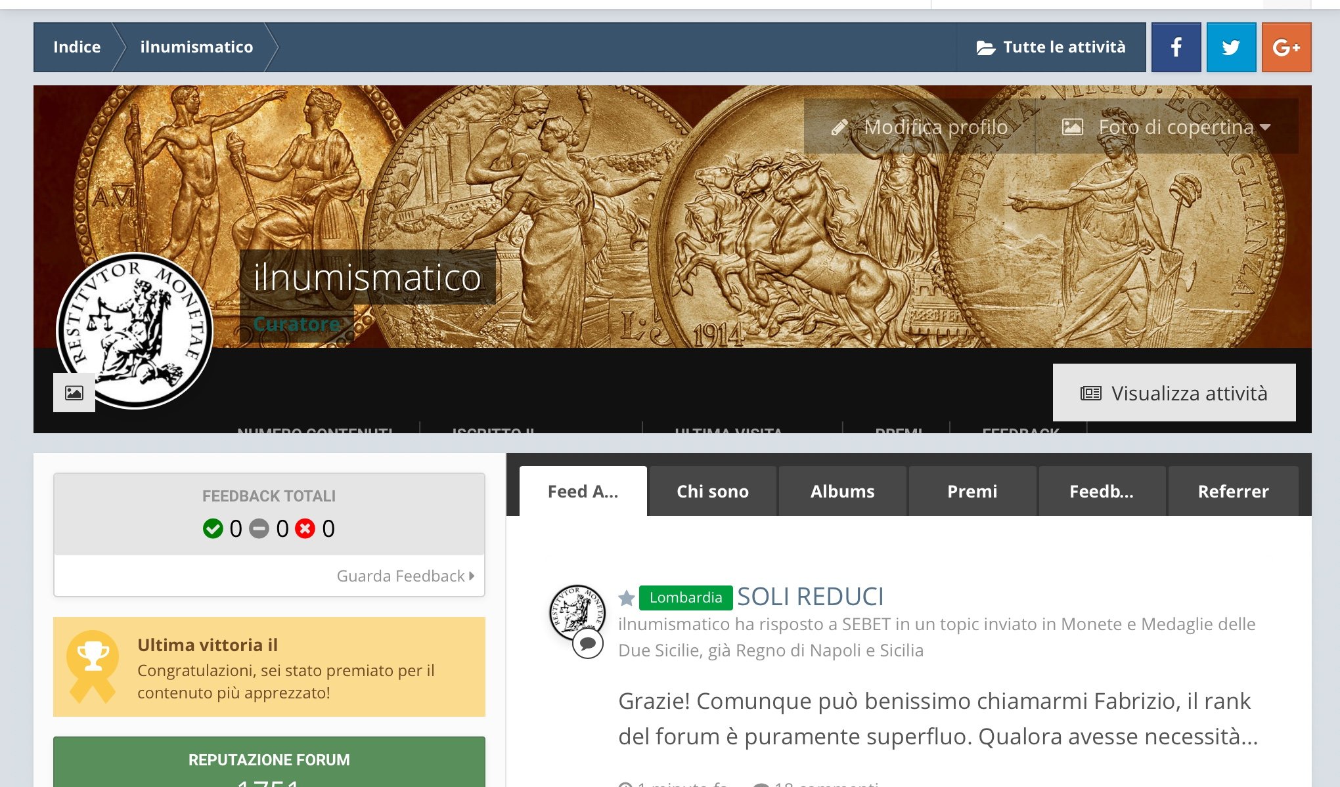Screen dimensions: 1340x787
Task: Share profile on Google Plus
Action: click(x=1286, y=47)
